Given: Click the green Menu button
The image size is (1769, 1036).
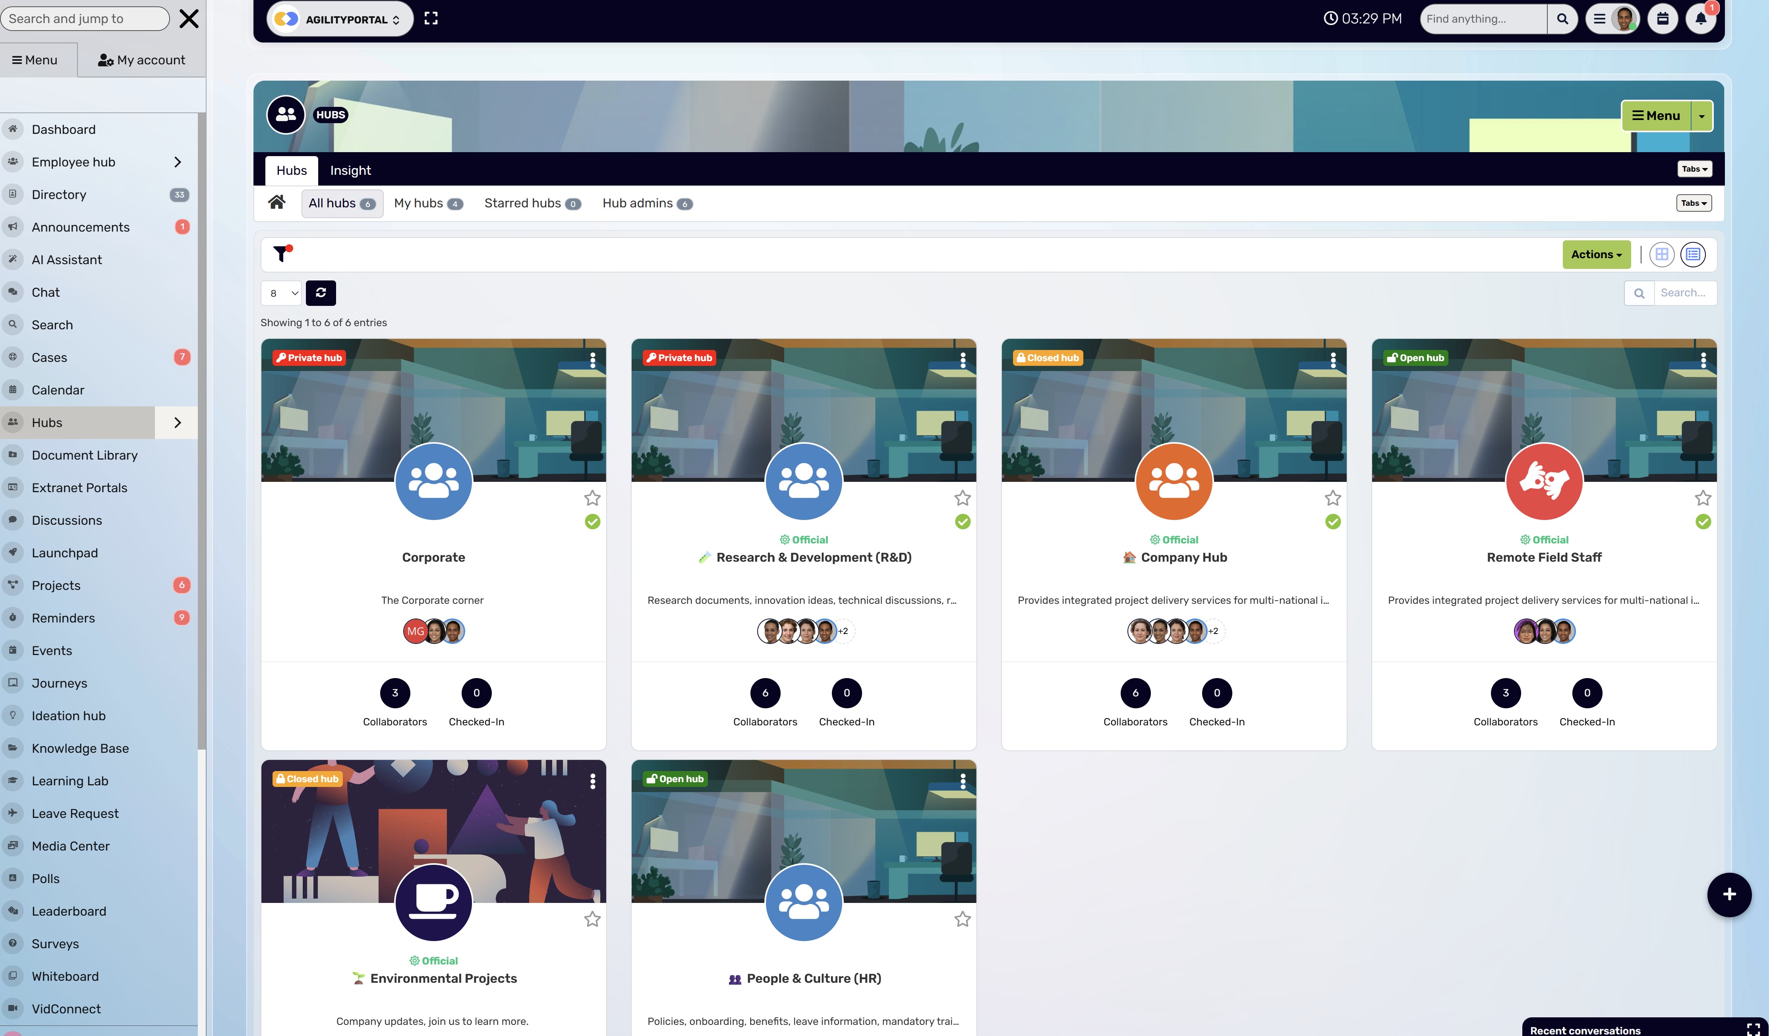Looking at the screenshot, I should pos(1656,116).
